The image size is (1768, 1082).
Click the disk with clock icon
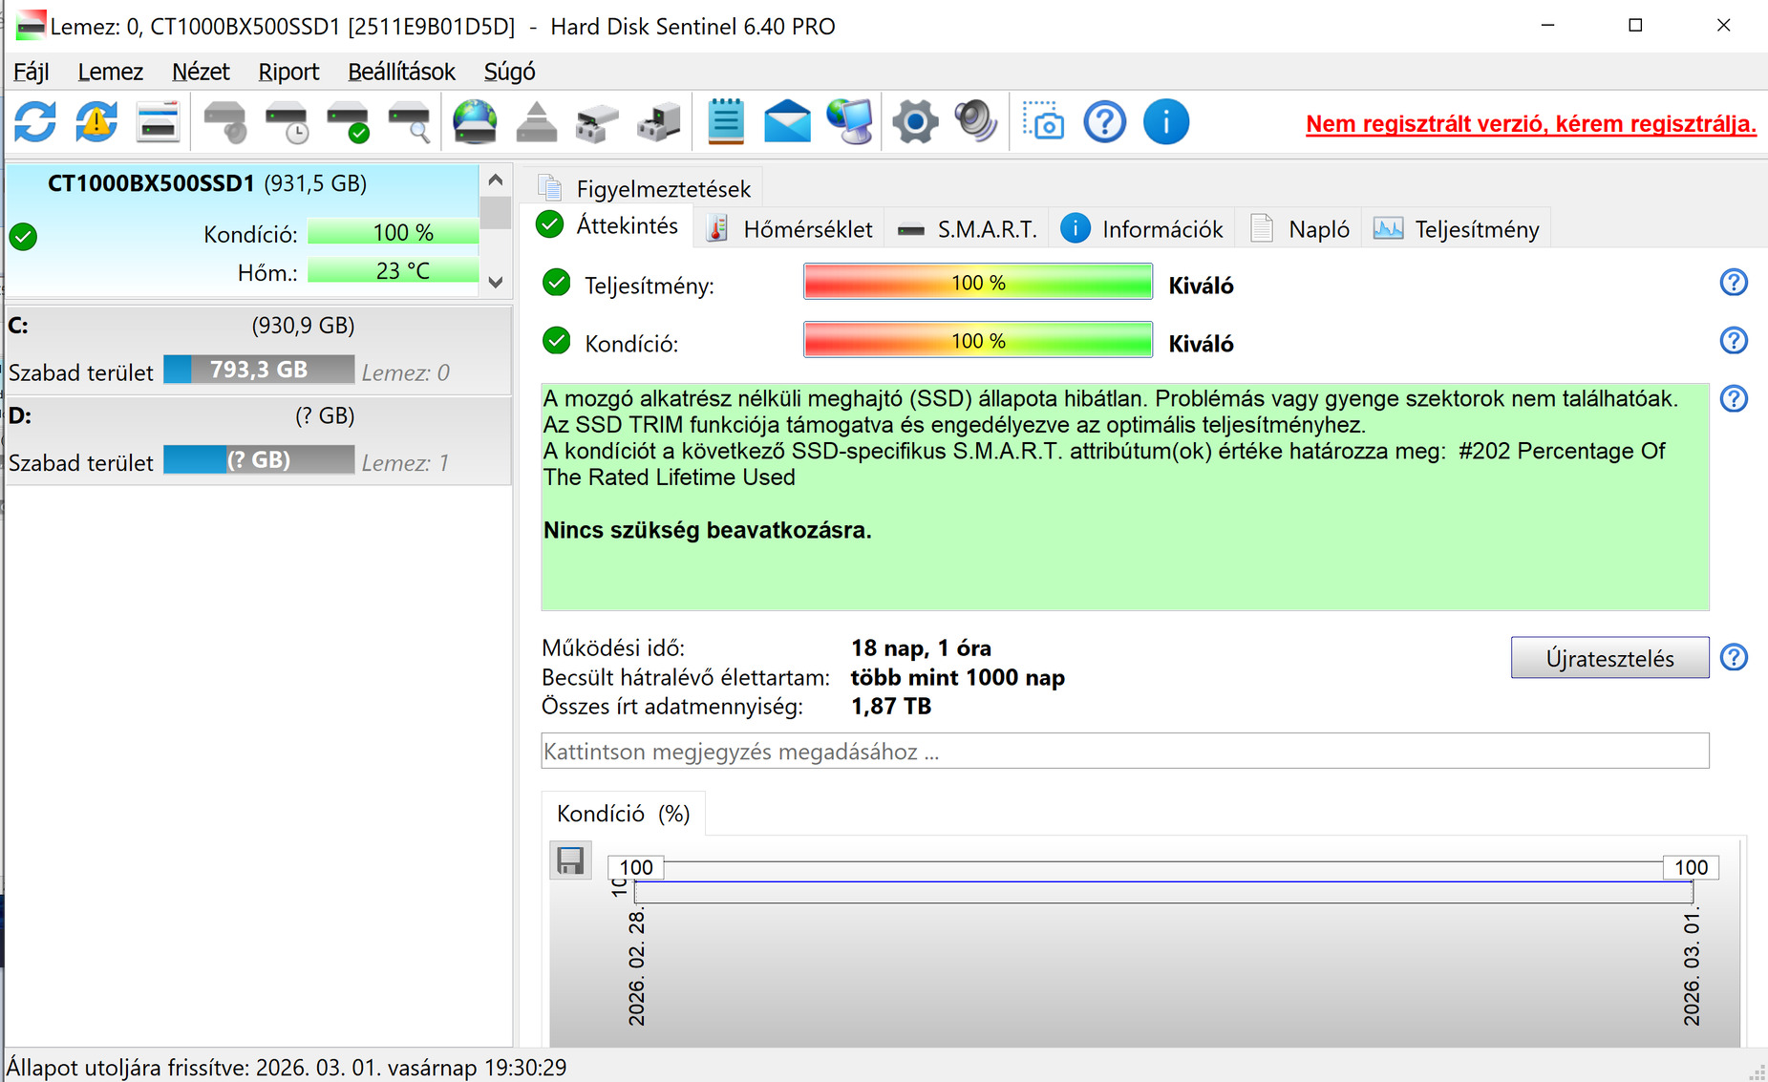click(x=287, y=122)
